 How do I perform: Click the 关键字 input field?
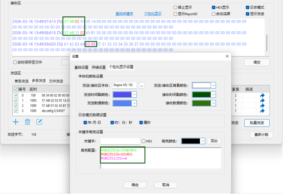120,141
